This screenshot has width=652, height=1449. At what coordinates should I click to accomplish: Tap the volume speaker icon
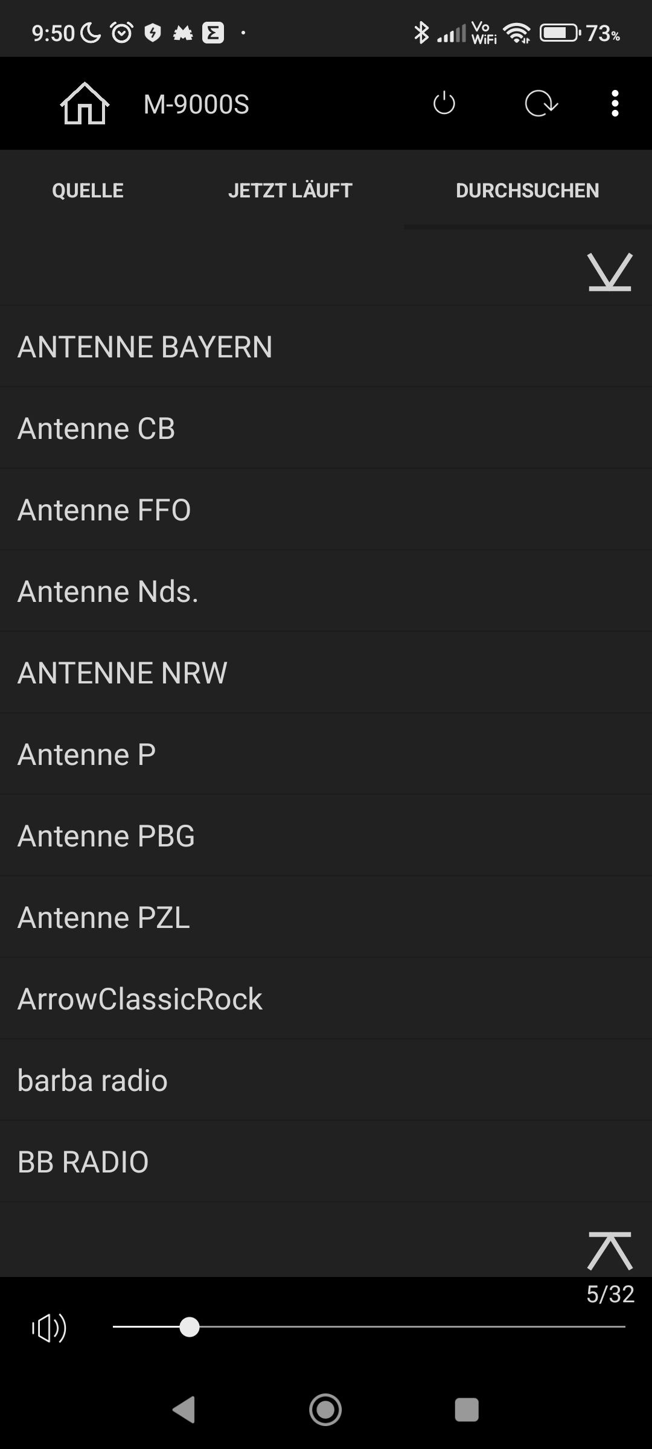50,1328
